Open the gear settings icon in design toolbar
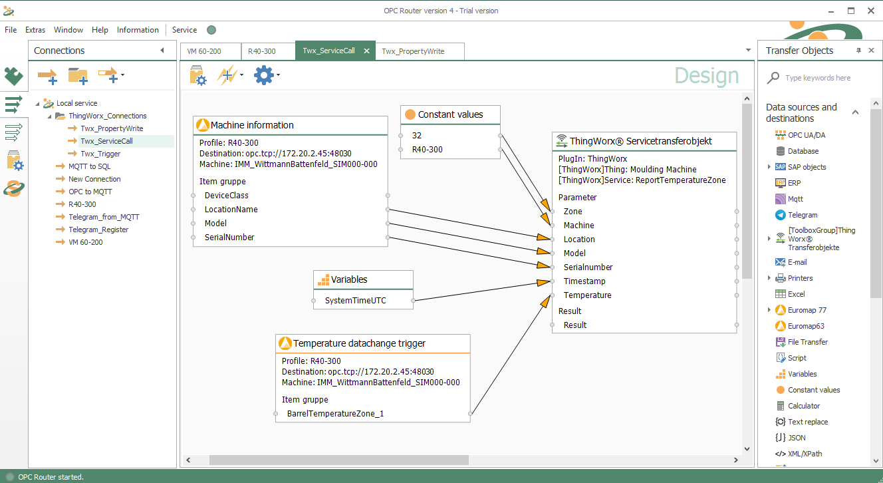Screen dimensions: 883x483 [x=263, y=75]
